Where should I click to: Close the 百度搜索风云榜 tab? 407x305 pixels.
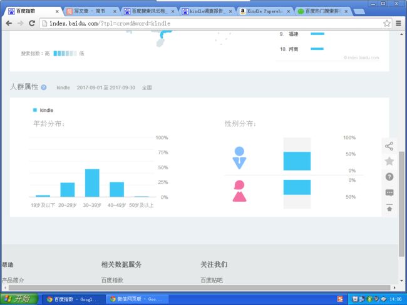[173, 11]
